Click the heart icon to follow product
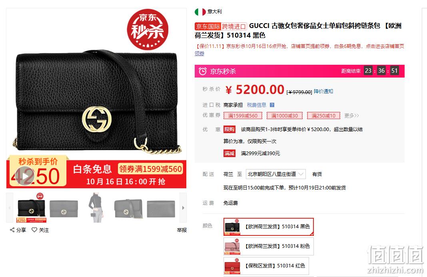 [34, 229]
